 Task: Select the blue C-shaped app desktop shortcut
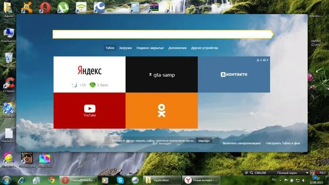tap(99, 7)
